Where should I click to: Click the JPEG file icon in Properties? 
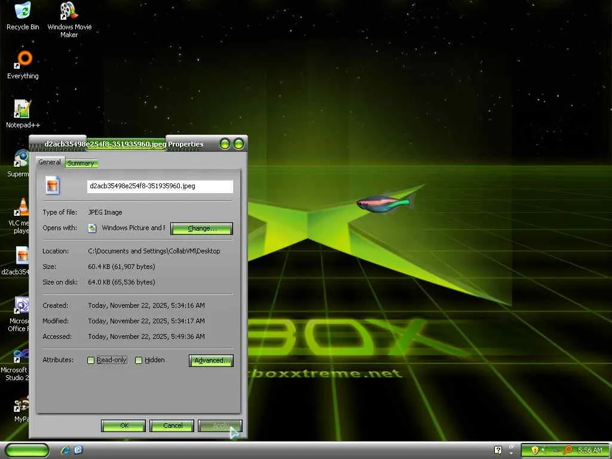point(53,185)
